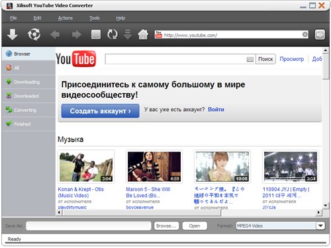
Task: Click the Home house icon
Action: [143, 34]
